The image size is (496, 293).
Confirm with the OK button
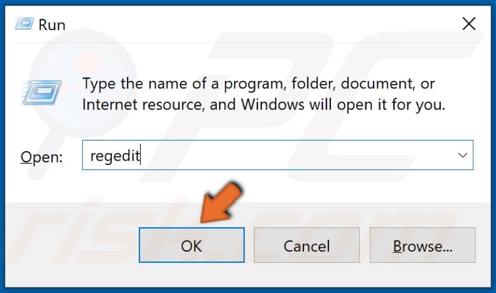point(191,245)
